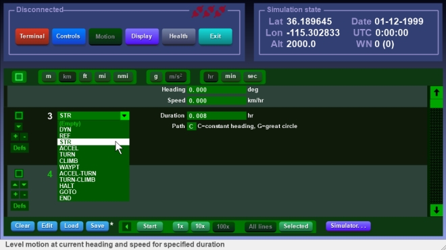Check the line 3 selection box
Viewport: 446px width, 250px height.
coord(19,116)
